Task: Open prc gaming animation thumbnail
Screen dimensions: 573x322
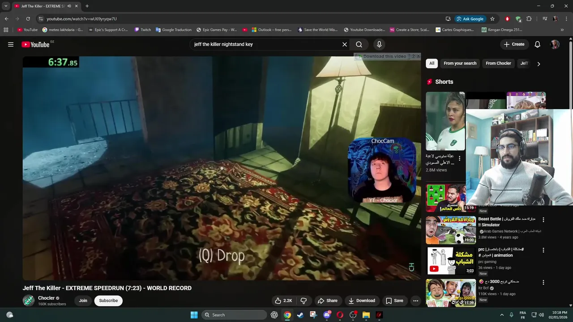Action: tap(451, 261)
